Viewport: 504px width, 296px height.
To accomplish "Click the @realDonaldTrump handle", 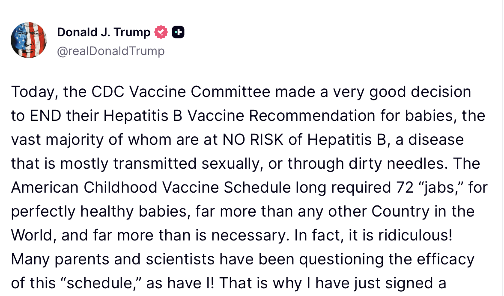I will point(111,51).
